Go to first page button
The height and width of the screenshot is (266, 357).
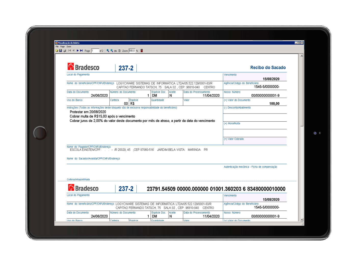[70, 50]
